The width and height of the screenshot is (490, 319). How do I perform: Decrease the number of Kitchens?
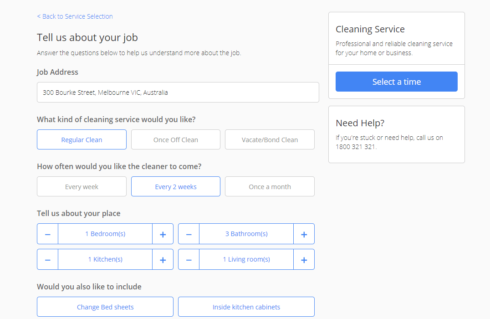coord(47,259)
